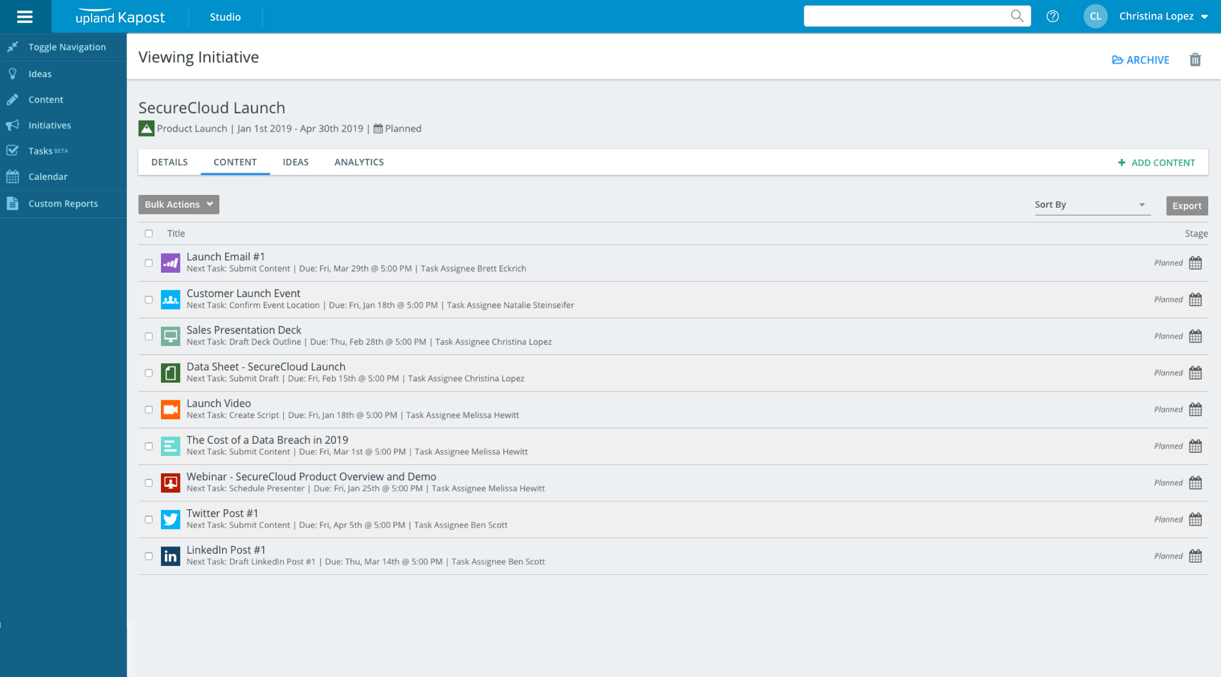The image size is (1221, 677).
Task: Click the Upland Kapost logo
Action: click(x=120, y=17)
